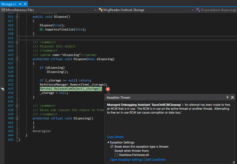Check the HowNow.FileViewer.dll exclusion checkbox
Screen dimensions: 237x164
click(x=116, y=155)
